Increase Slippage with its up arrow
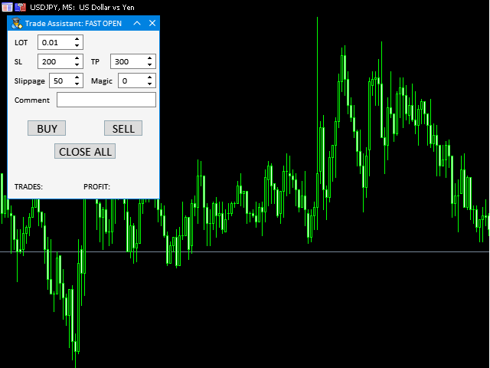Screen dimensions: 490x368 click(x=77, y=77)
